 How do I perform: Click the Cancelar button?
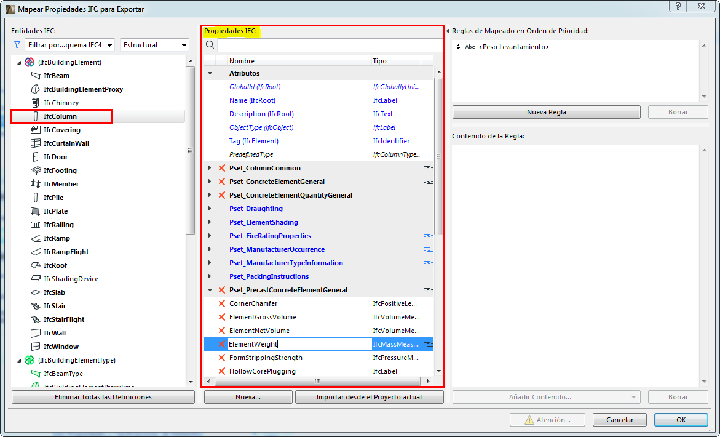coord(619,420)
